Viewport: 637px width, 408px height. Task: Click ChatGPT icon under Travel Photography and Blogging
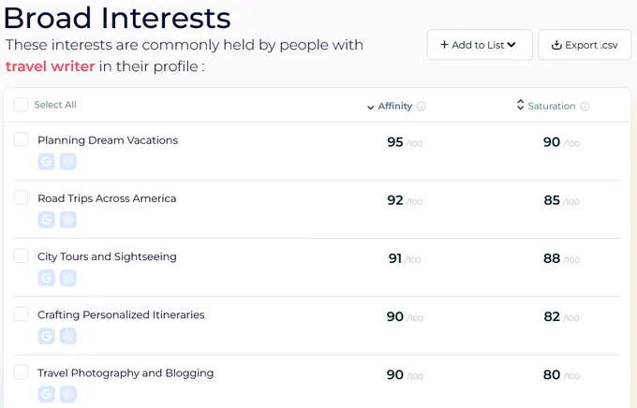(x=67, y=394)
